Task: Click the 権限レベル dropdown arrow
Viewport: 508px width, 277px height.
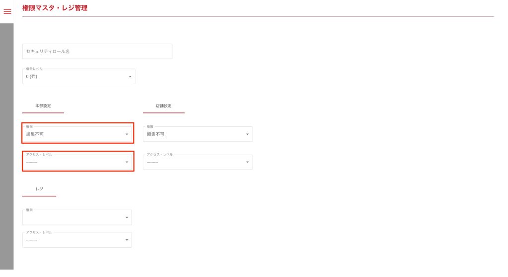Action: coord(130,76)
